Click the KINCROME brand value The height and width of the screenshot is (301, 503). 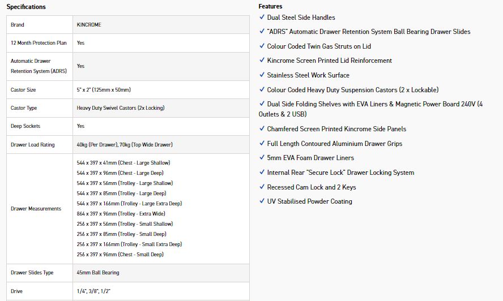[x=89, y=25]
